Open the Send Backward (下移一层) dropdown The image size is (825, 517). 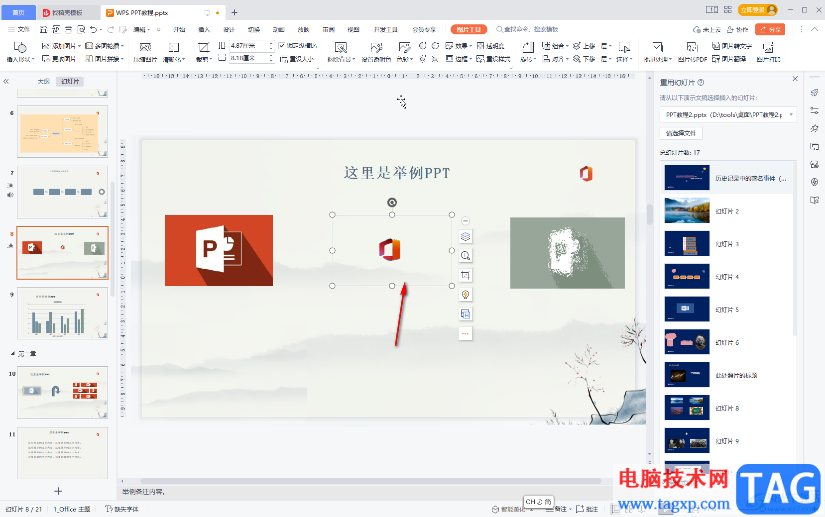tap(592, 59)
